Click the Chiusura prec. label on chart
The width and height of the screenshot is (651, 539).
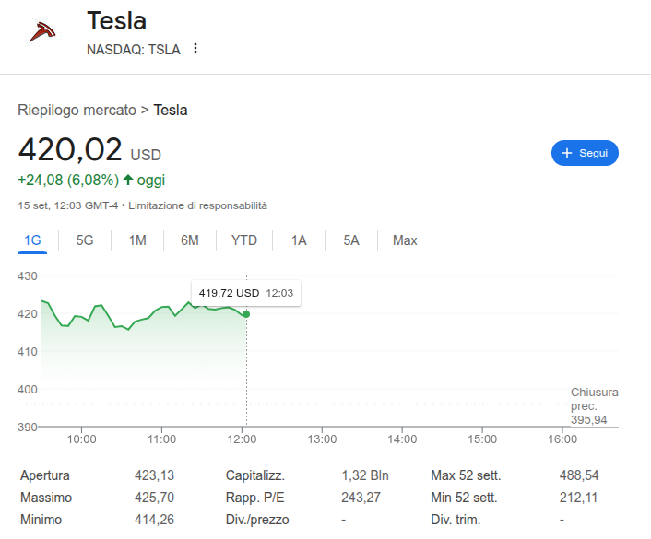click(594, 399)
